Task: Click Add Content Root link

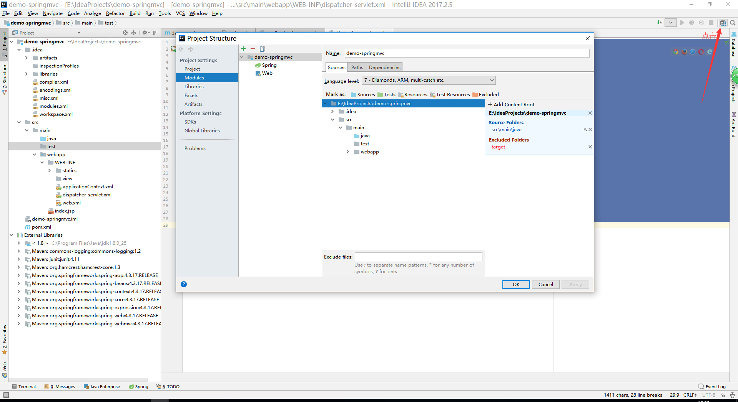Action: click(x=511, y=105)
